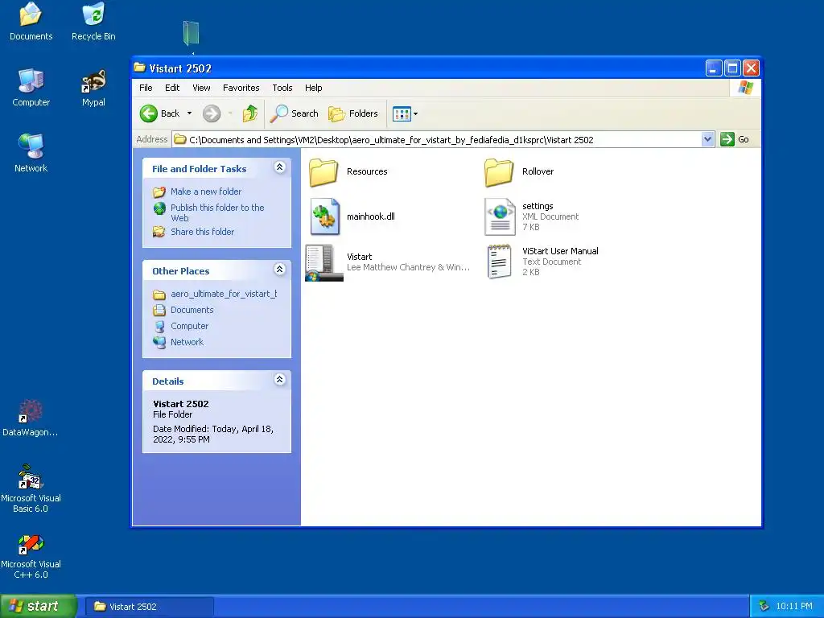Open the Edit menu
Viewport: 824px width, 618px height.
click(x=172, y=88)
